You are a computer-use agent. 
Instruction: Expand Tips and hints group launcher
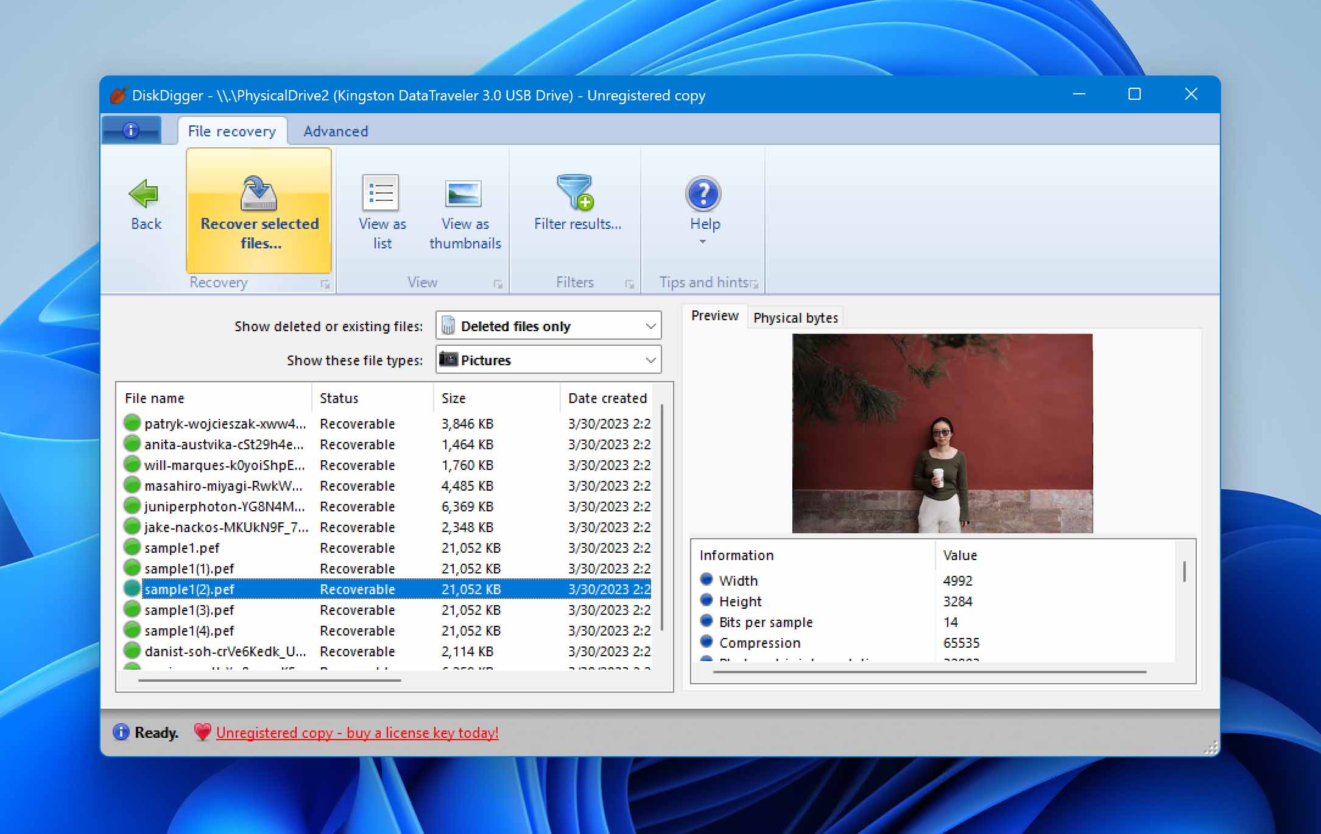[x=755, y=284]
